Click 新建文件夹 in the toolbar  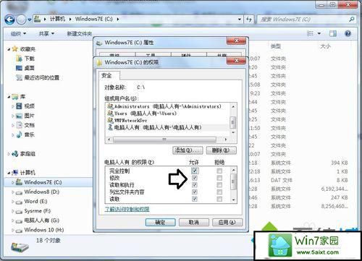point(80,34)
